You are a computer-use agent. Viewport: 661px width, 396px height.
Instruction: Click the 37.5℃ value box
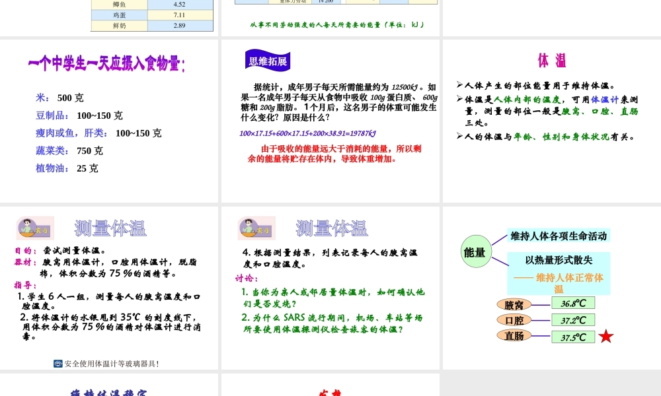tap(573, 337)
